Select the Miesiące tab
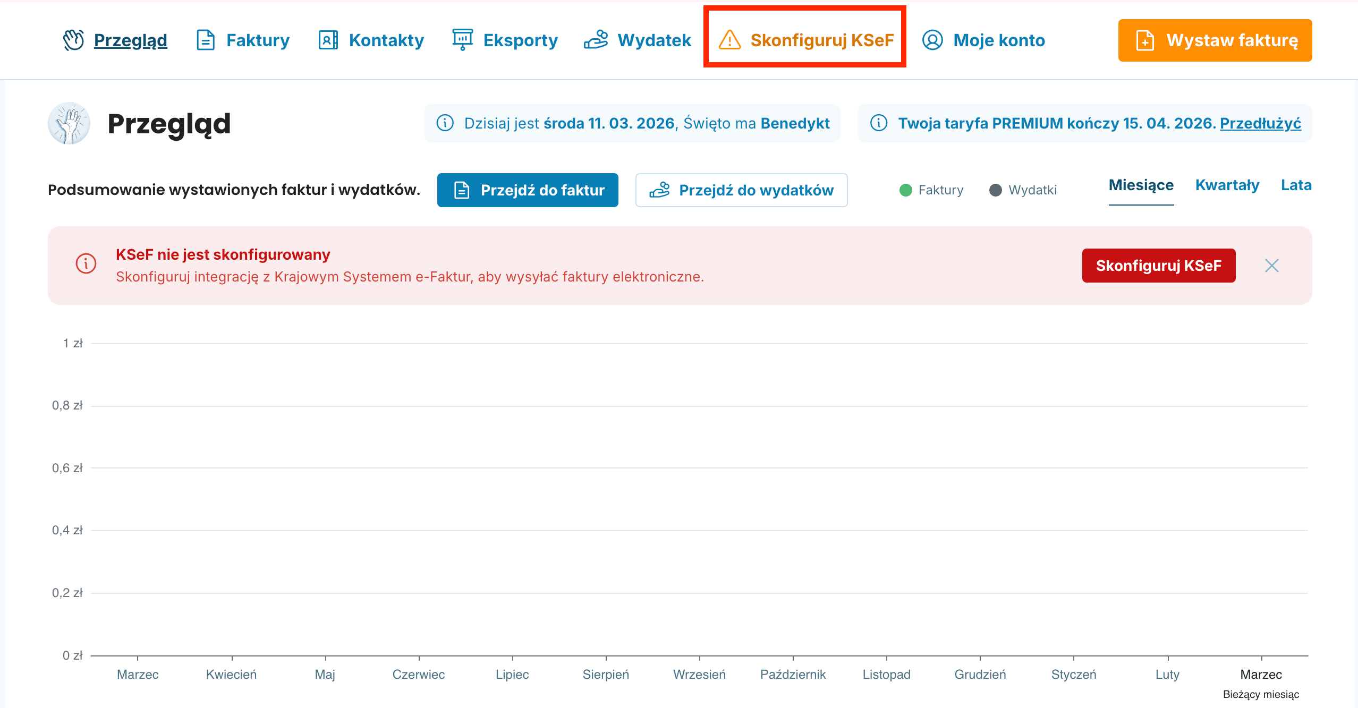Viewport: 1358px width, 708px height. [x=1141, y=185]
